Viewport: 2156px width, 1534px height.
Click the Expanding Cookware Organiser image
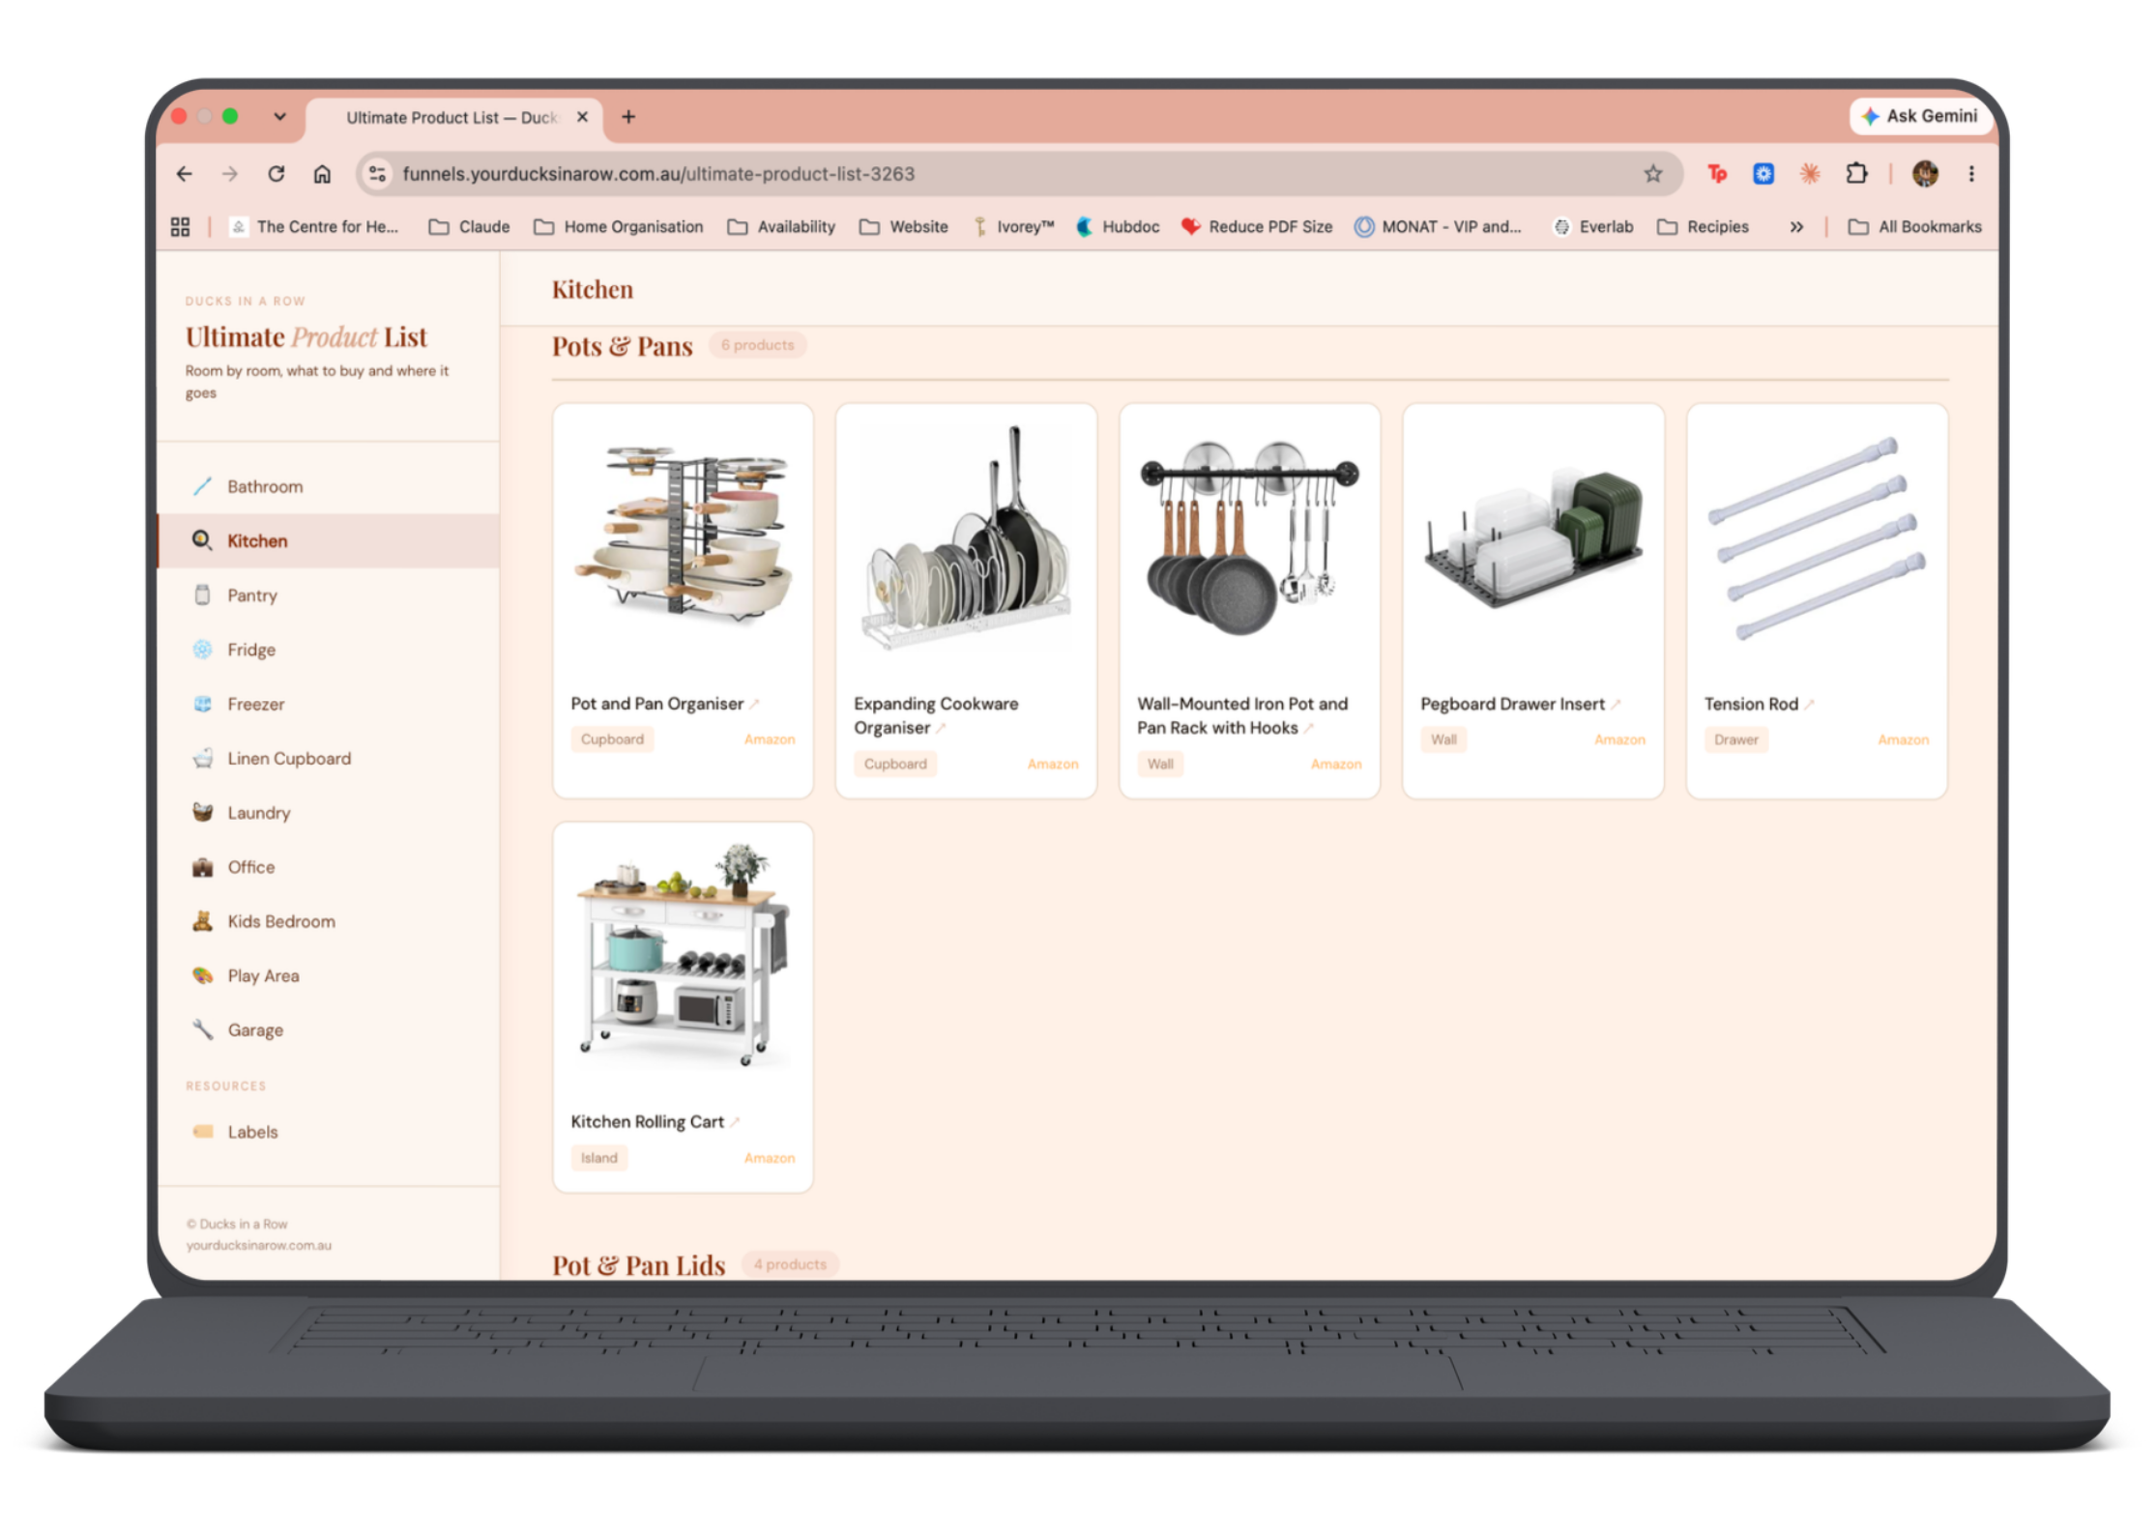tap(966, 537)
